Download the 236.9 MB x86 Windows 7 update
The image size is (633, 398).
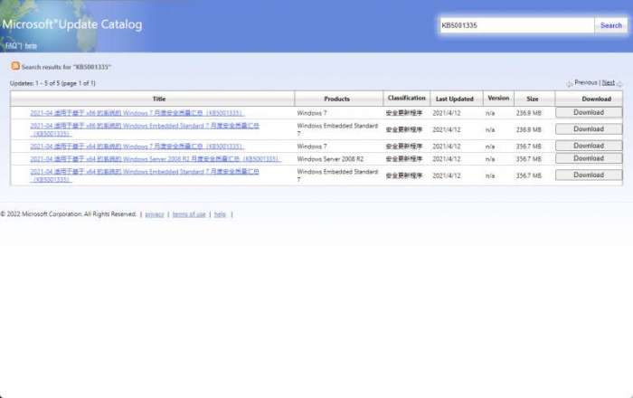tap(589, 113)
